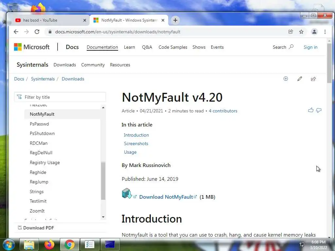
Task: Select Testlimit in the sidebar list
Action: tap(38, 201)
